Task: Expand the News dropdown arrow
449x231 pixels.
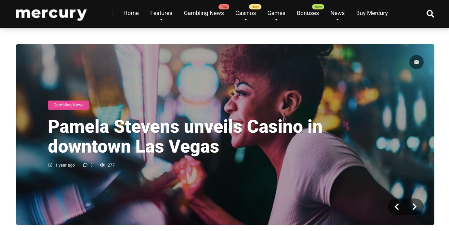Action: point(337,20)
